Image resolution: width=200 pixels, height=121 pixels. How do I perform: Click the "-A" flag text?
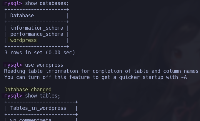tap(184, 77)
